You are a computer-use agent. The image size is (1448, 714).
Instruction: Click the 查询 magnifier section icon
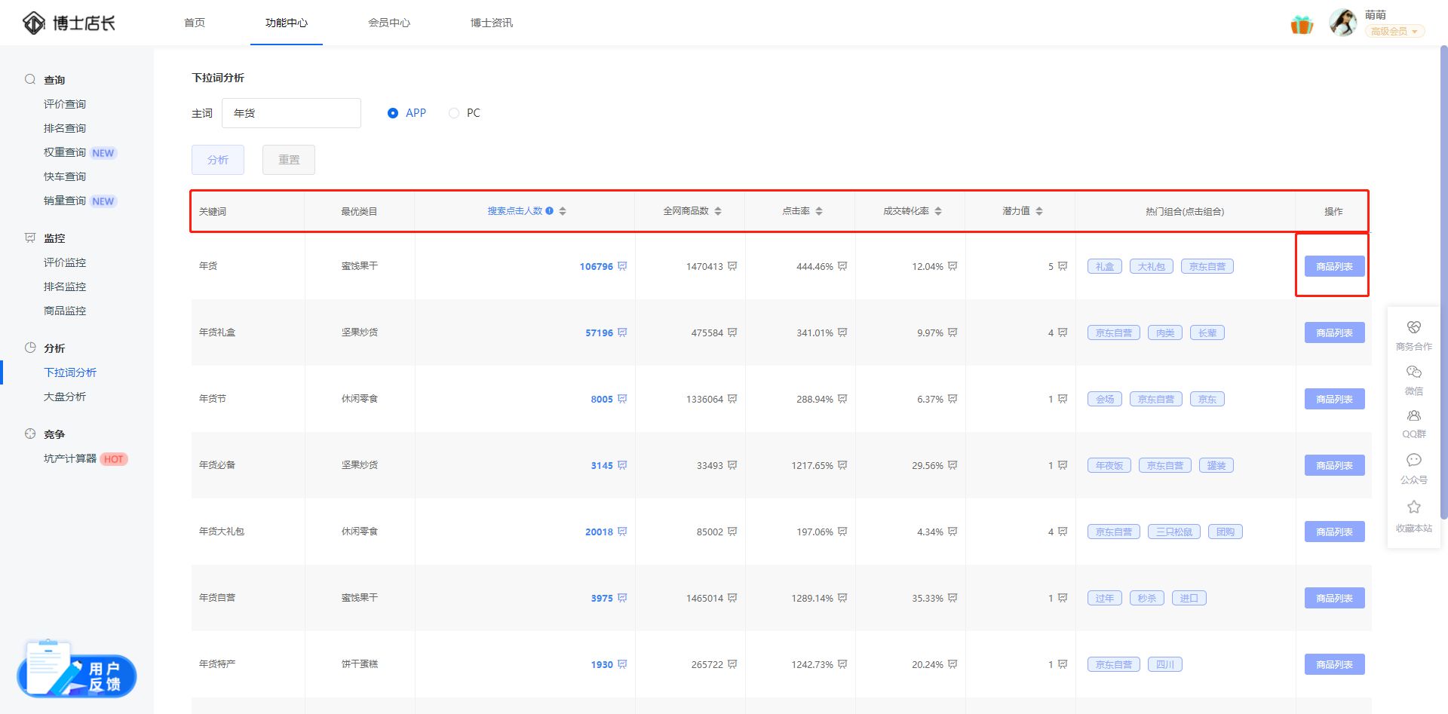click(30, 79)
